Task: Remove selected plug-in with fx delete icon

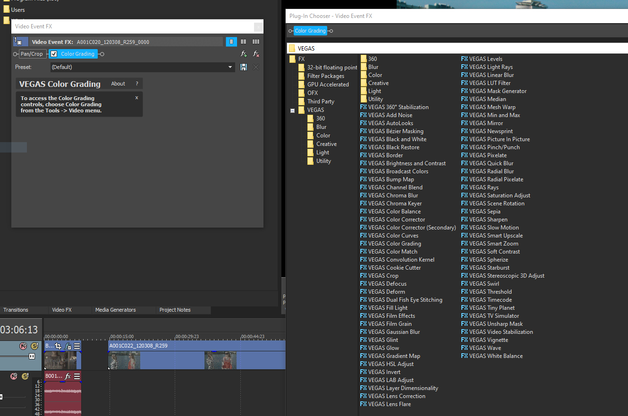Action: (256, 54)
